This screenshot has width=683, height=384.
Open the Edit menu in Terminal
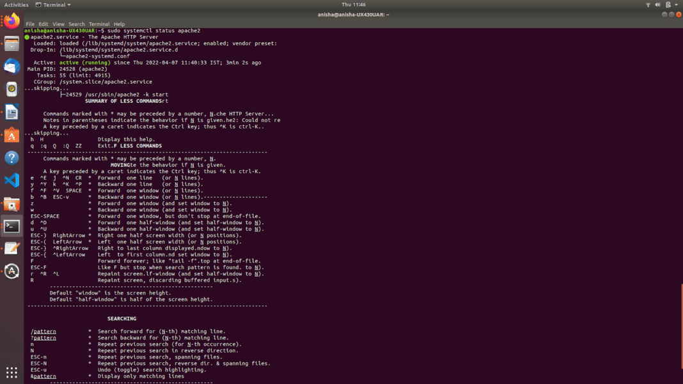(42, 24)
